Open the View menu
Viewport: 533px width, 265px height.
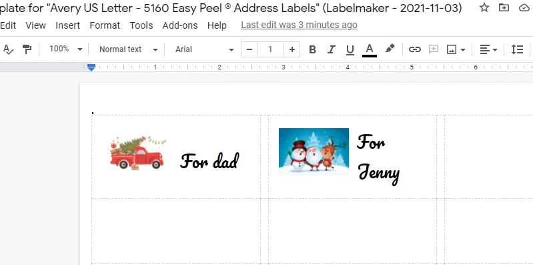tap(36, 25)
